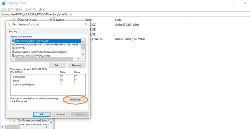The image size is (250, 129).
Task: Uncheck the Read Allow checkbox
Action: pyautogui.click(x=62, y=81)
